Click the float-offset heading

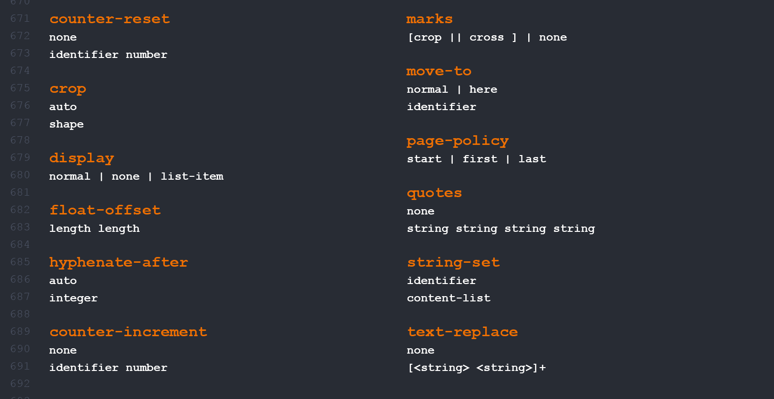105,210
